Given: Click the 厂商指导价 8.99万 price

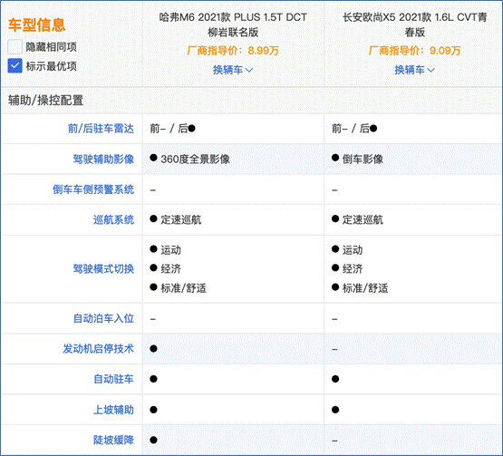Looking at the screenshot, I should 233,51.
